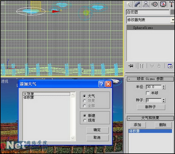Select 火效果 in the 添加大气 list

tap(46, 94)
